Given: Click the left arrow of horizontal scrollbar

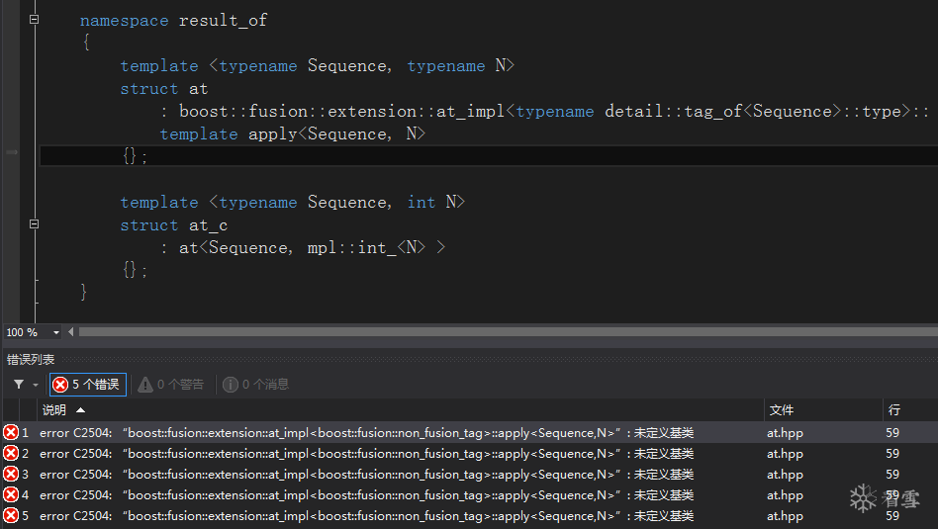Looking at the screenshot, I should click(72, 332).
